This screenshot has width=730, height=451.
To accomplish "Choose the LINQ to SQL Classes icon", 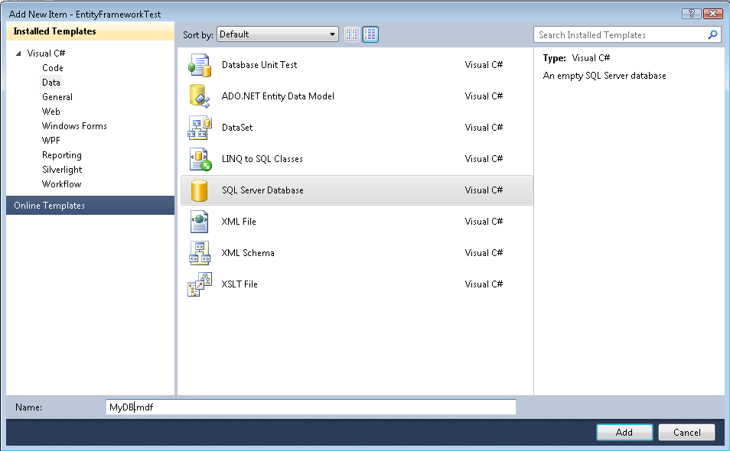I will tap(199, 159).
